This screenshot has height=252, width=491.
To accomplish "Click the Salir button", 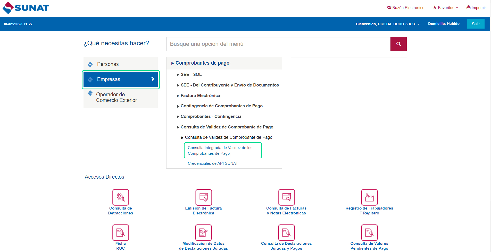I will point(476,24).
